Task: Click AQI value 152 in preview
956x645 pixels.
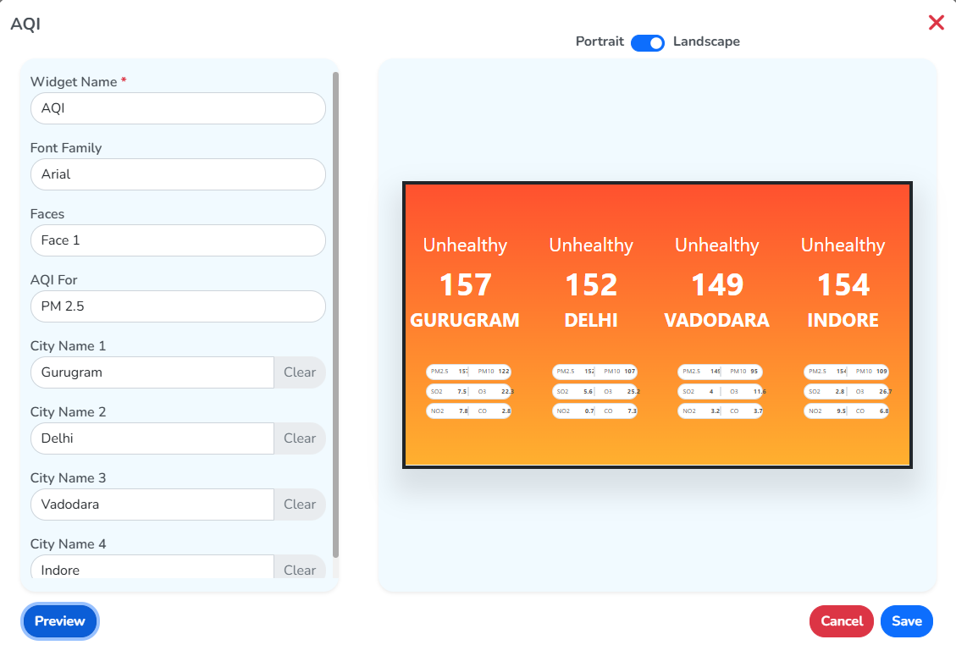Action: pos(591,284)
